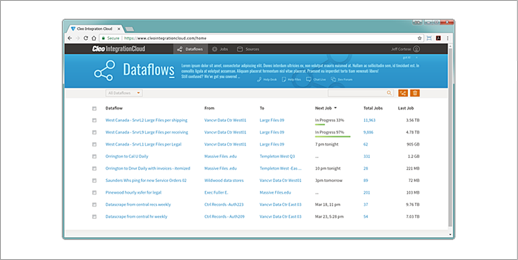Open Dev Forum link in banner

(x=341, y=79)
